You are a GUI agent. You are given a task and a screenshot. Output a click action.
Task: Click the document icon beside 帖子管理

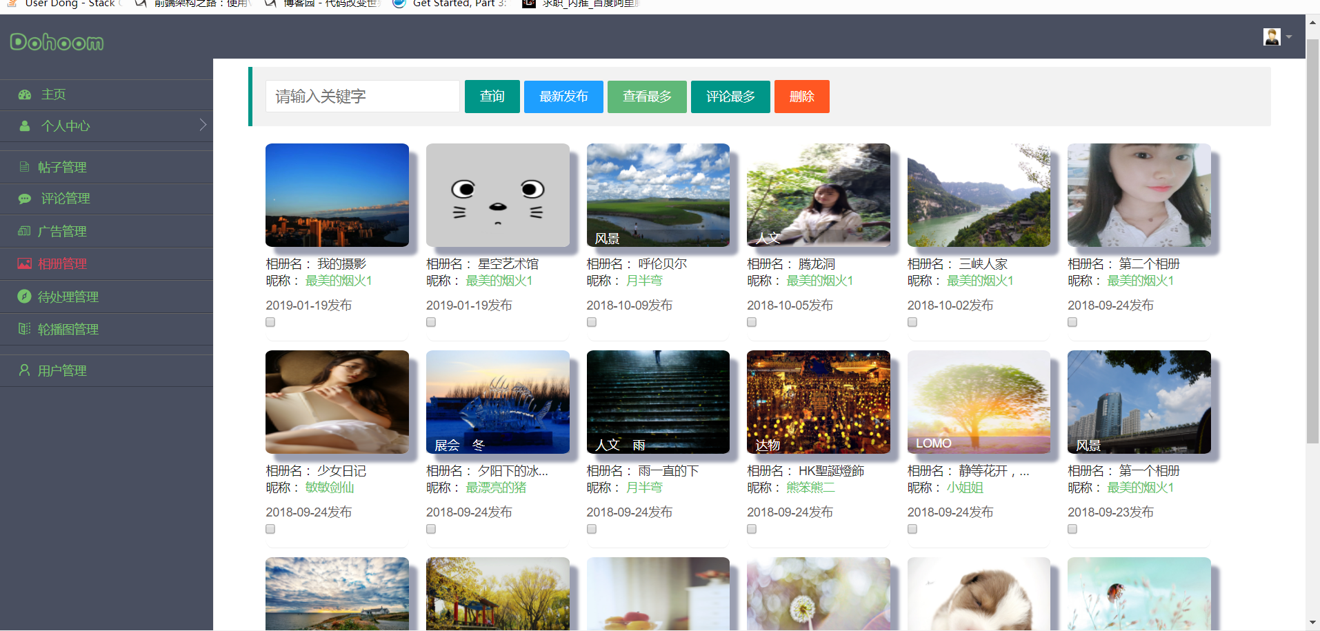click(24, 167)
